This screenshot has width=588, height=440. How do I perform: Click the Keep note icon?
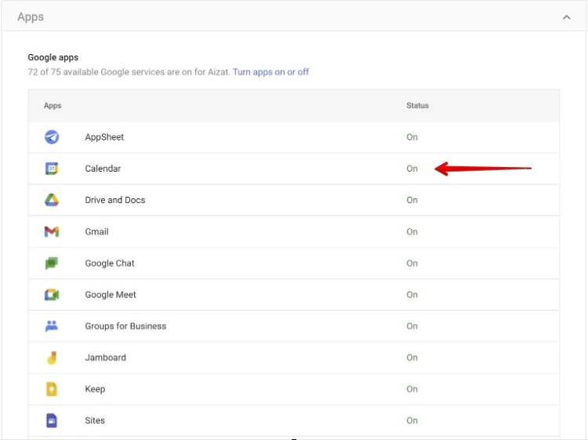52,389
